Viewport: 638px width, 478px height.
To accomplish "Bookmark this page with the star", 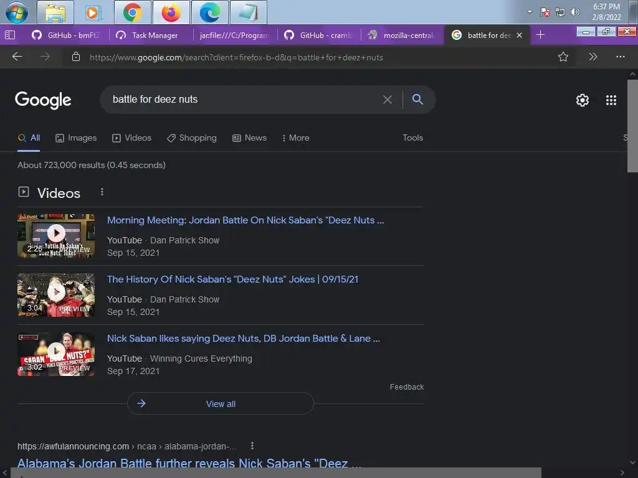I will tap(563, 57).
